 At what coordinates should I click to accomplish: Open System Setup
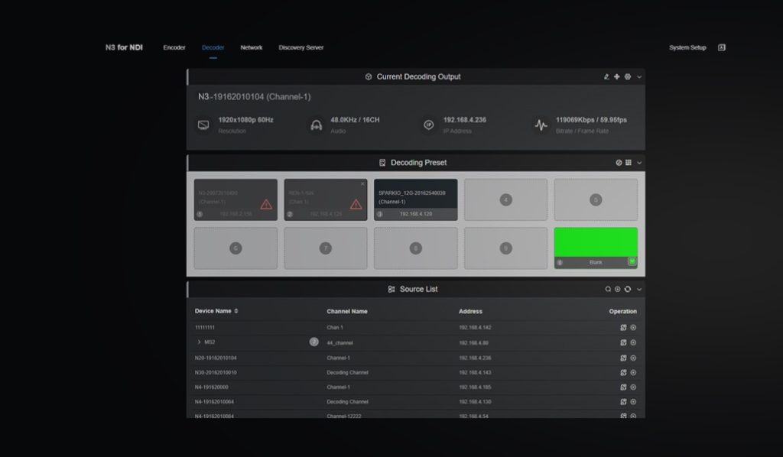(x=687, y=47)
